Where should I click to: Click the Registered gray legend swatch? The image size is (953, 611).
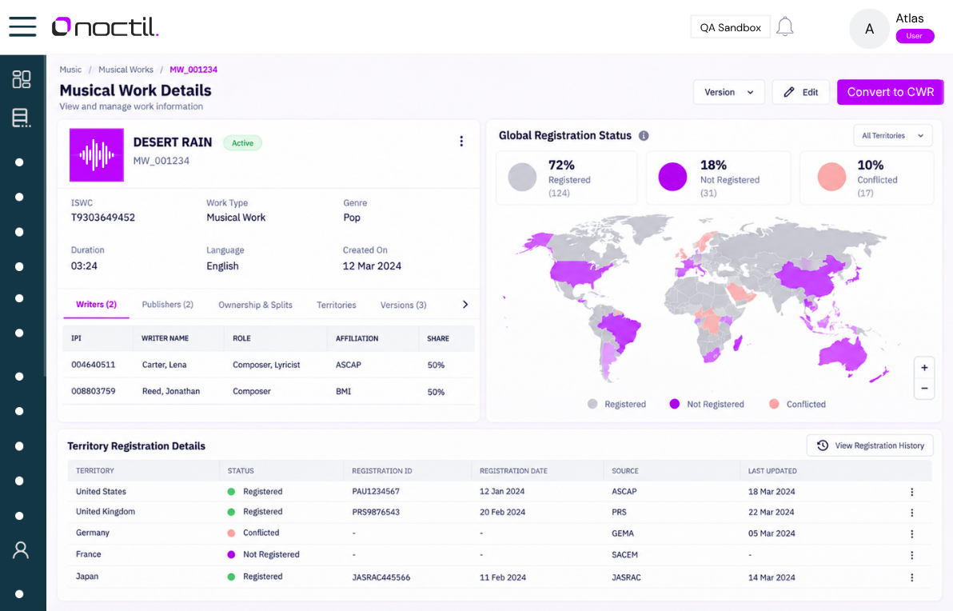point(592,404)
